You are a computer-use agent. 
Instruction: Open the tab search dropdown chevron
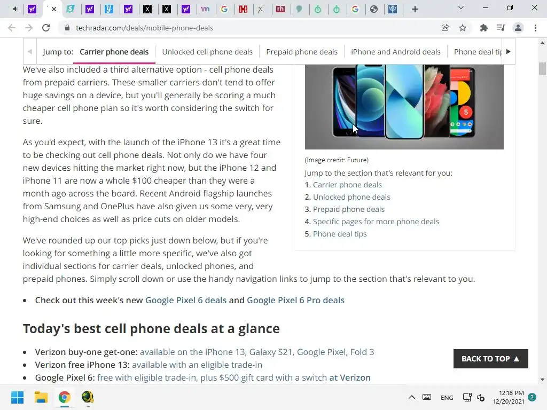[461, 7]
